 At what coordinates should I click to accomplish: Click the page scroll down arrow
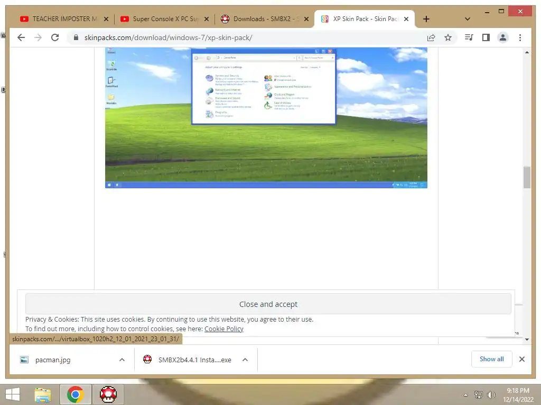pyautogui.click(x=527, y=340)
